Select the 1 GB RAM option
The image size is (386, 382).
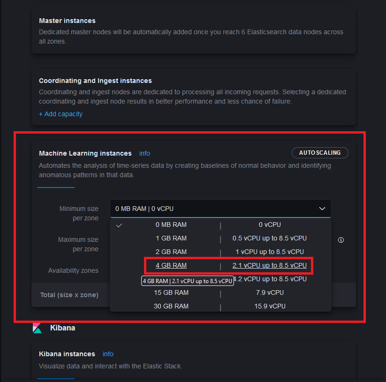point(171,238)
